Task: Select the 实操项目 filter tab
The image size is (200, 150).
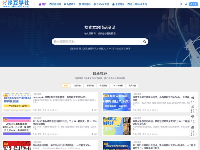Action: 77,86
